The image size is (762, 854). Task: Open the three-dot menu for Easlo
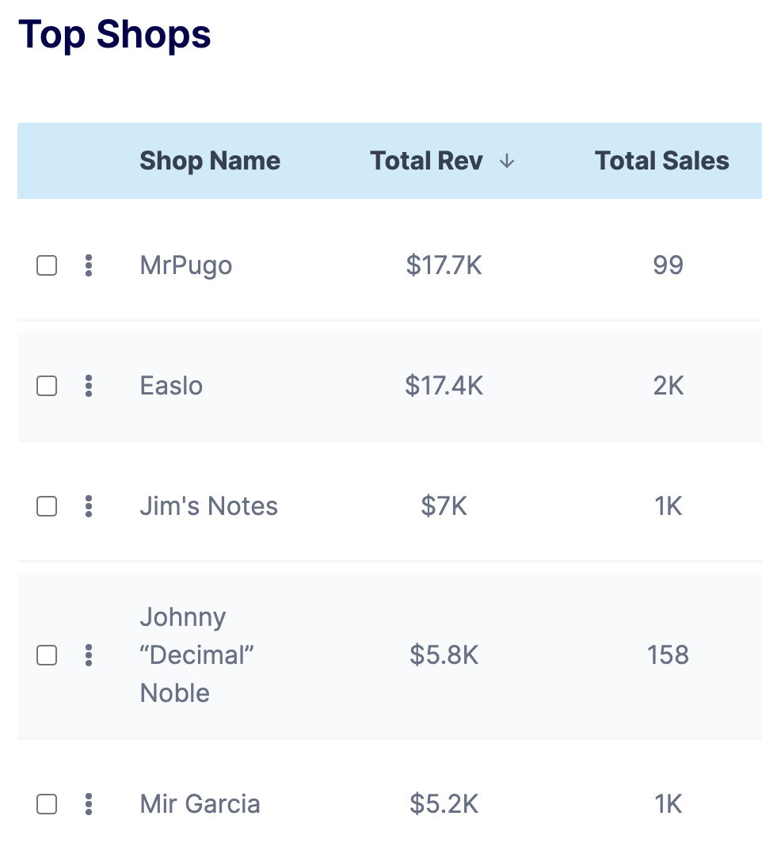point(89,386)
